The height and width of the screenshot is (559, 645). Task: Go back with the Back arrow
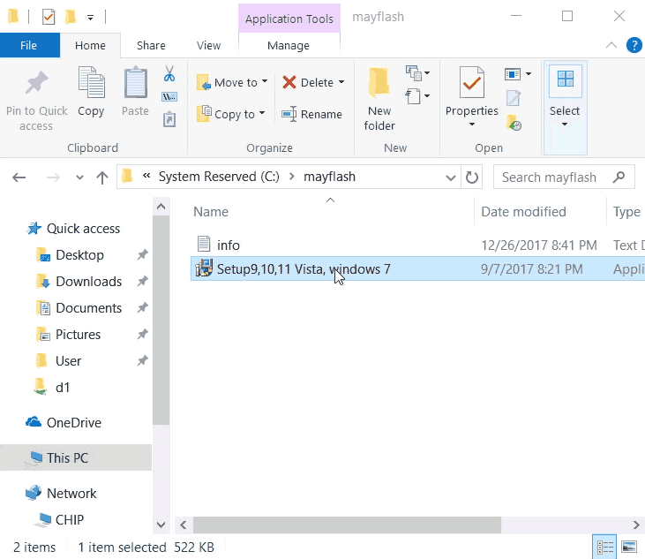click(19, 178)
